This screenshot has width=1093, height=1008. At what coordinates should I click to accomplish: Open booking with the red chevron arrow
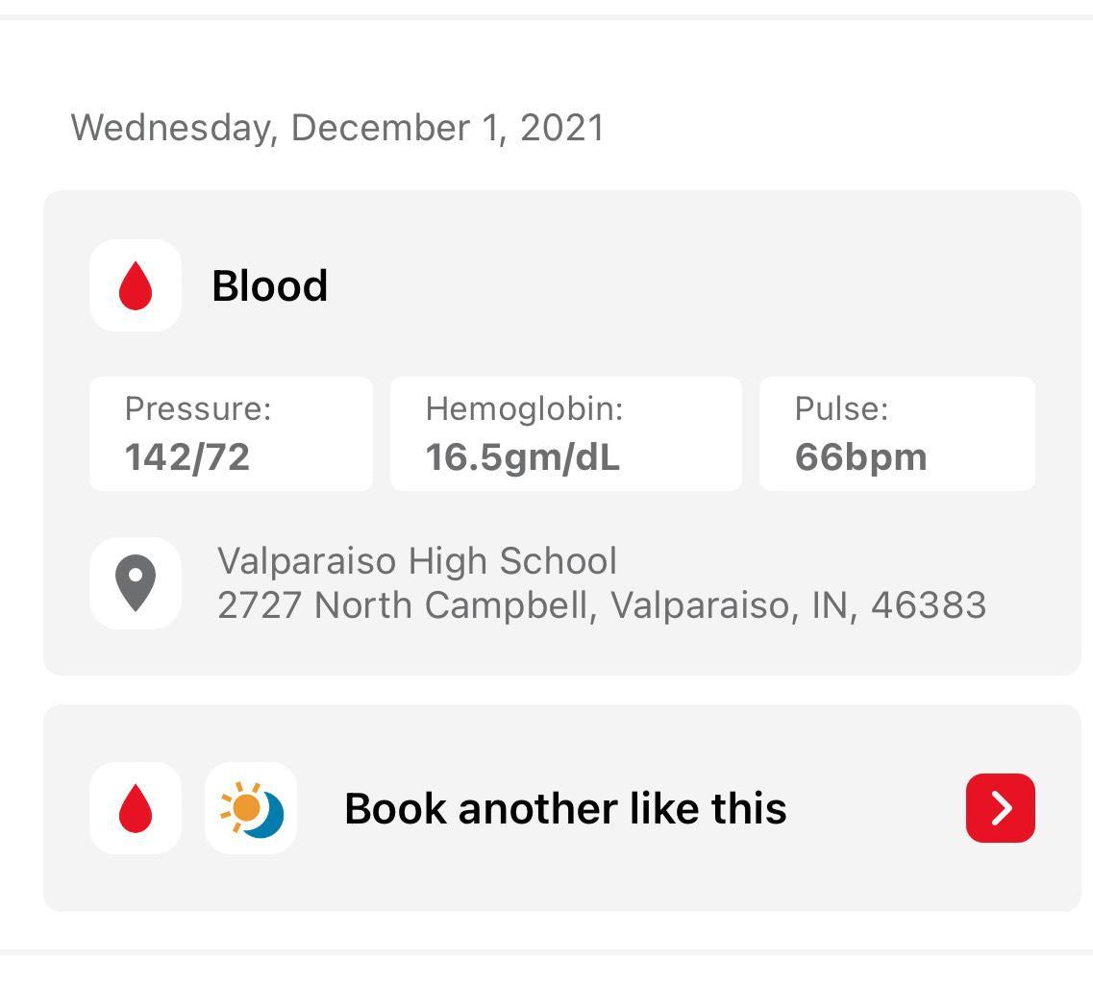(x=1000, y=808)
